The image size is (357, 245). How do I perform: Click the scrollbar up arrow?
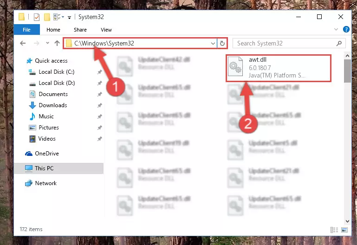(x=347, y=56)
